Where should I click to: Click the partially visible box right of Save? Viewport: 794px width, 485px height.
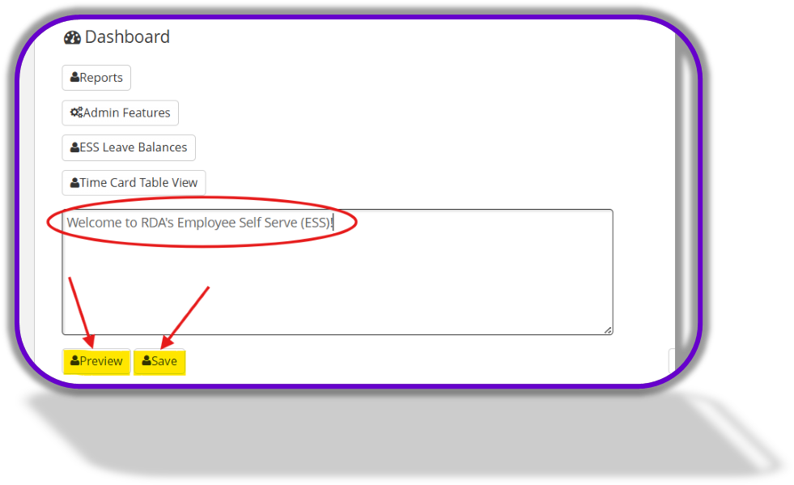pyautogui.click(x=672, y=361)
